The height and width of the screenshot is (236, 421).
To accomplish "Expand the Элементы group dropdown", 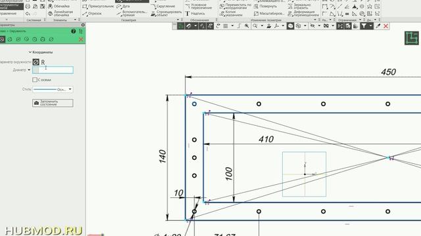I will [x=75, y=20].
